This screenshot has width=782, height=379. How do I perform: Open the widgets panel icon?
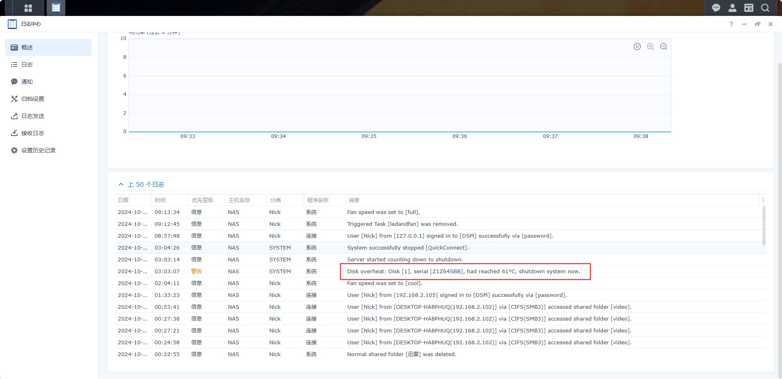748,8
